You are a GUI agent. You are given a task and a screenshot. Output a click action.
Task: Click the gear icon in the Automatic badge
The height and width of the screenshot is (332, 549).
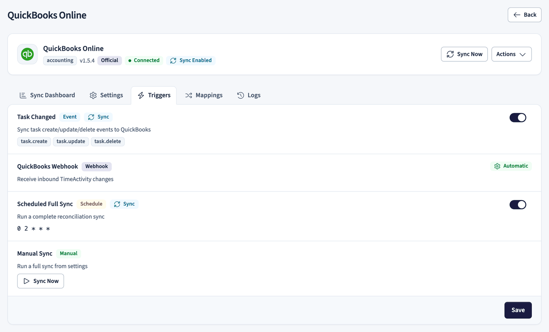[x=497, y=166]
